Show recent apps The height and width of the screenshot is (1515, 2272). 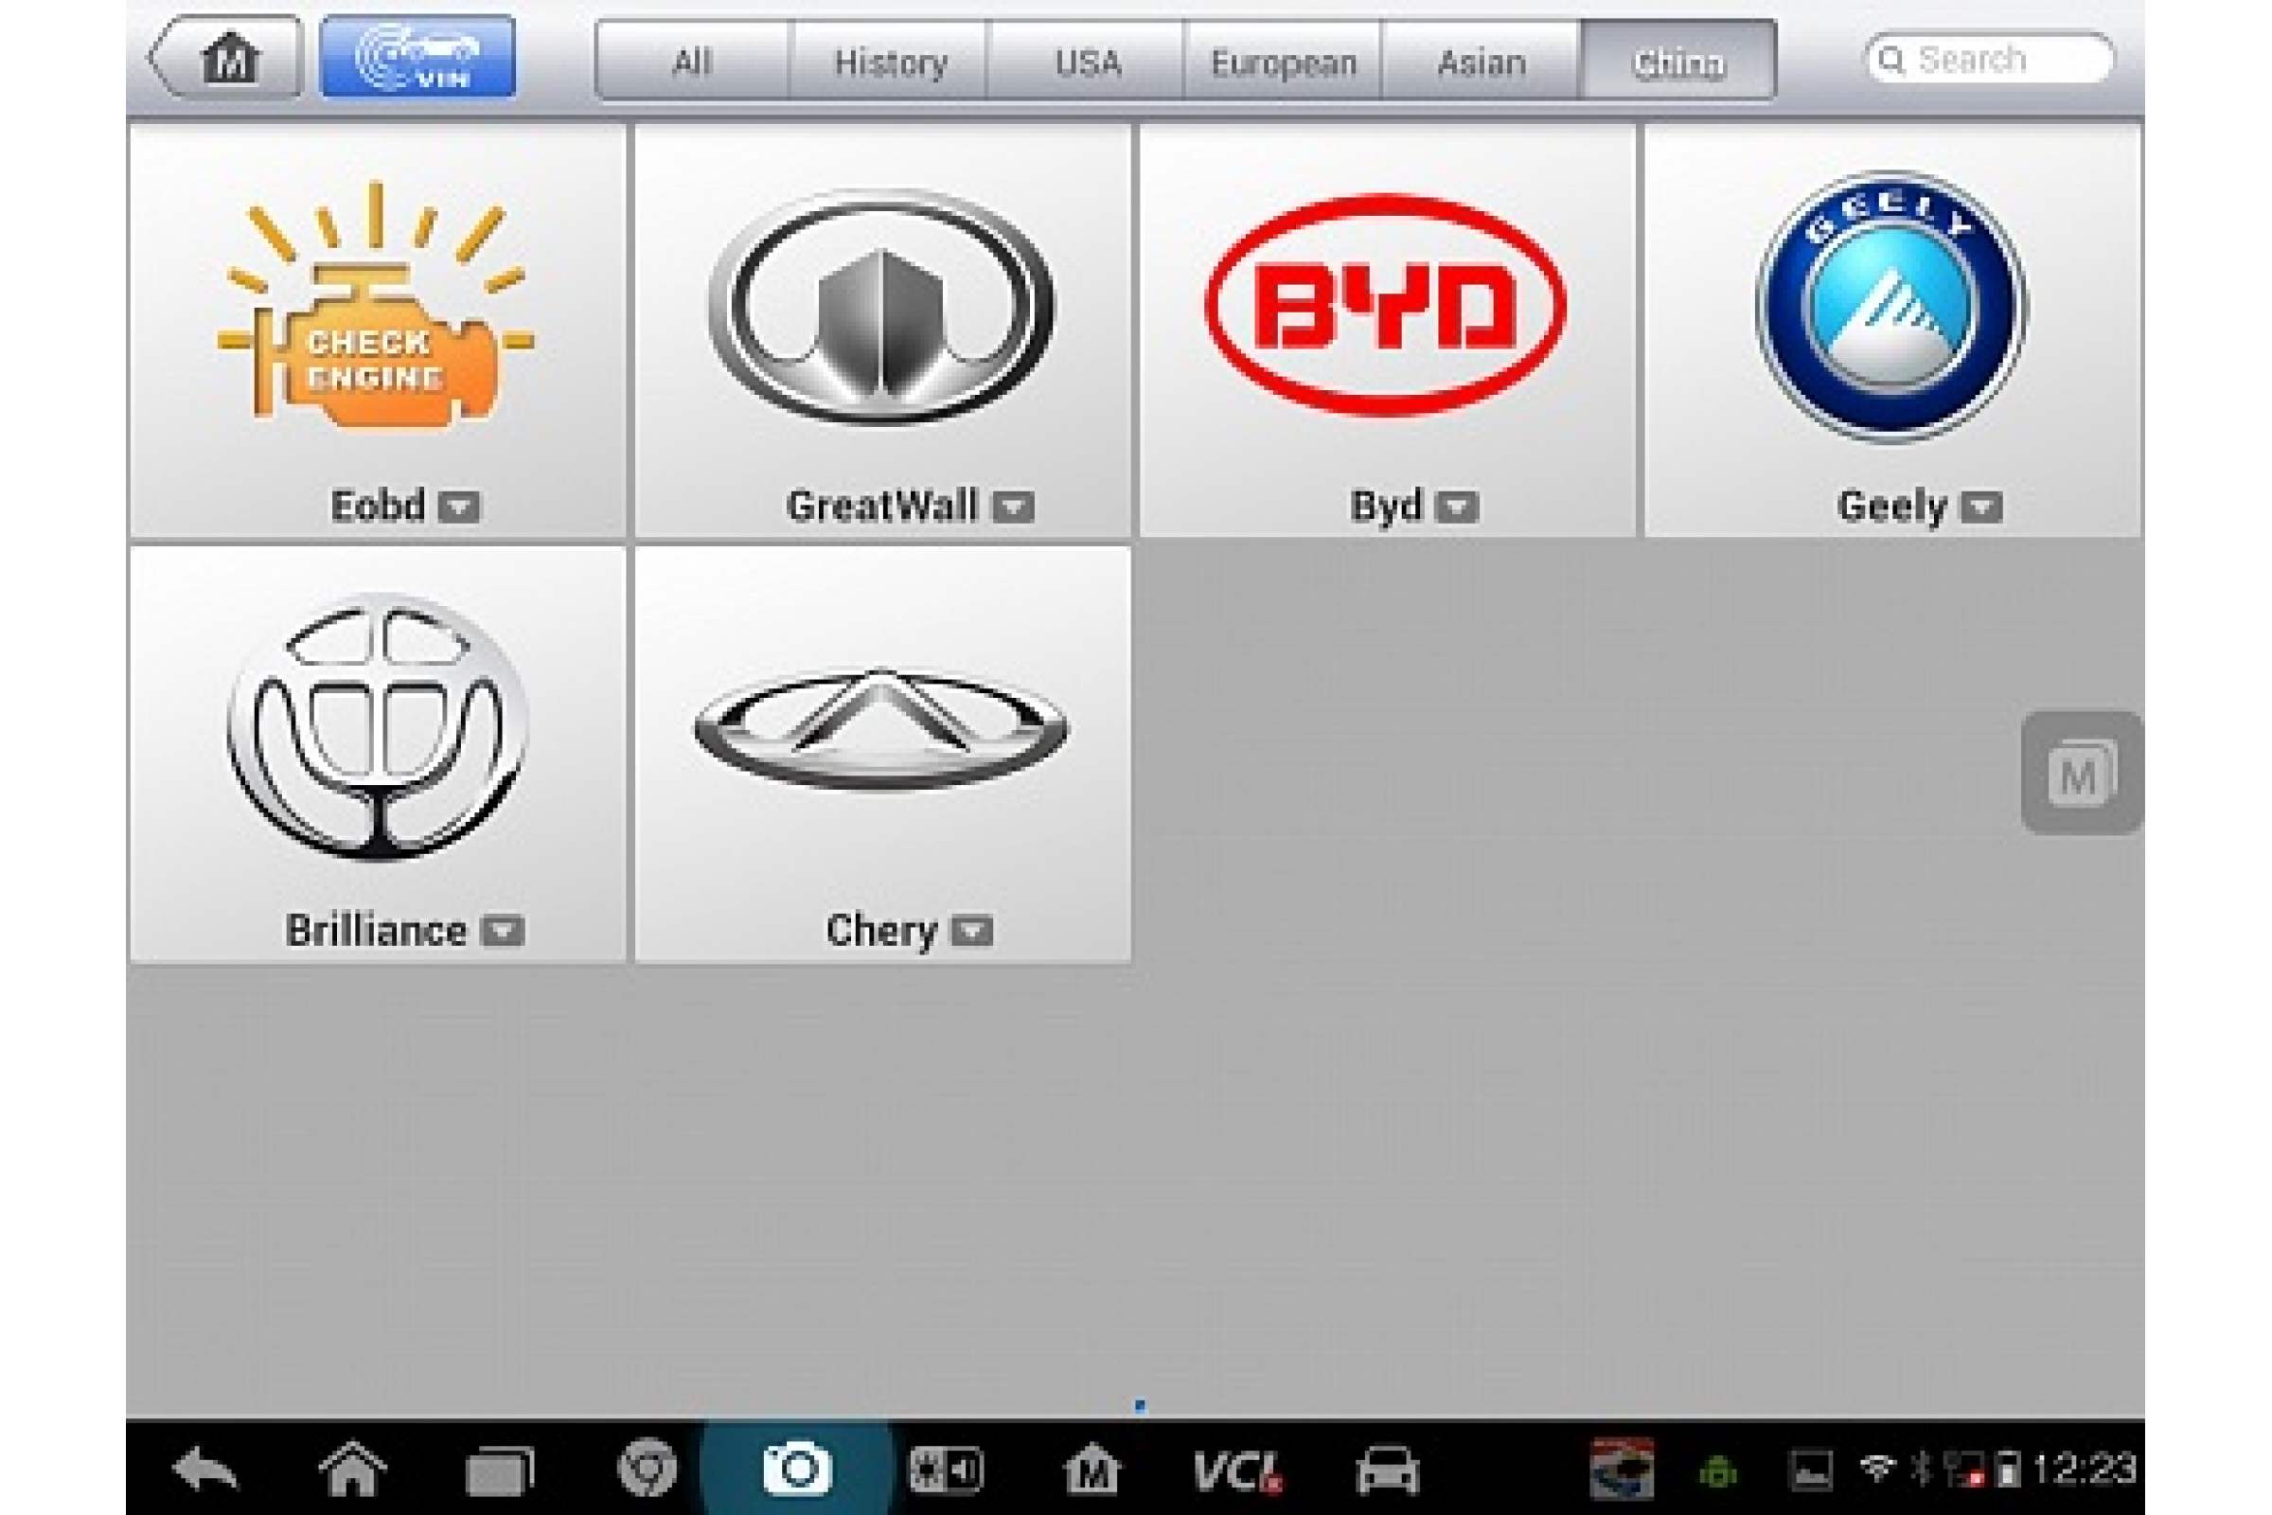coord(500,1470)
